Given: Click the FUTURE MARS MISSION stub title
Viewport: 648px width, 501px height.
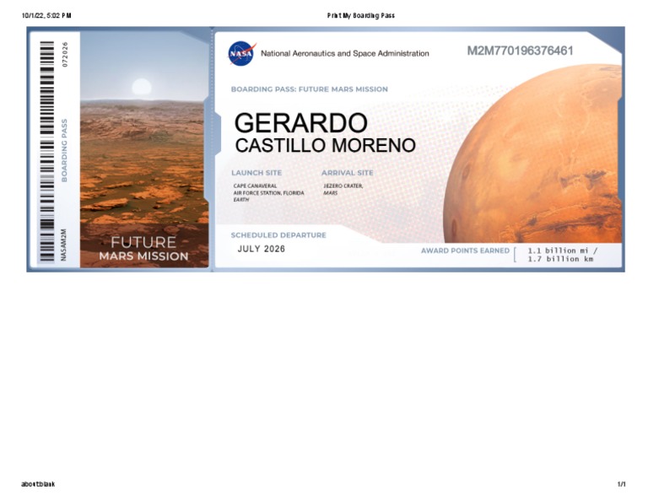Looking at the screenshot, I should [x=143, y=248].
